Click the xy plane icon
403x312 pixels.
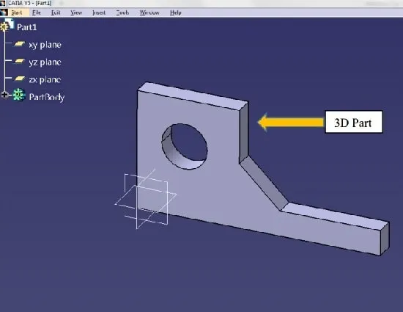pos(20,44)
